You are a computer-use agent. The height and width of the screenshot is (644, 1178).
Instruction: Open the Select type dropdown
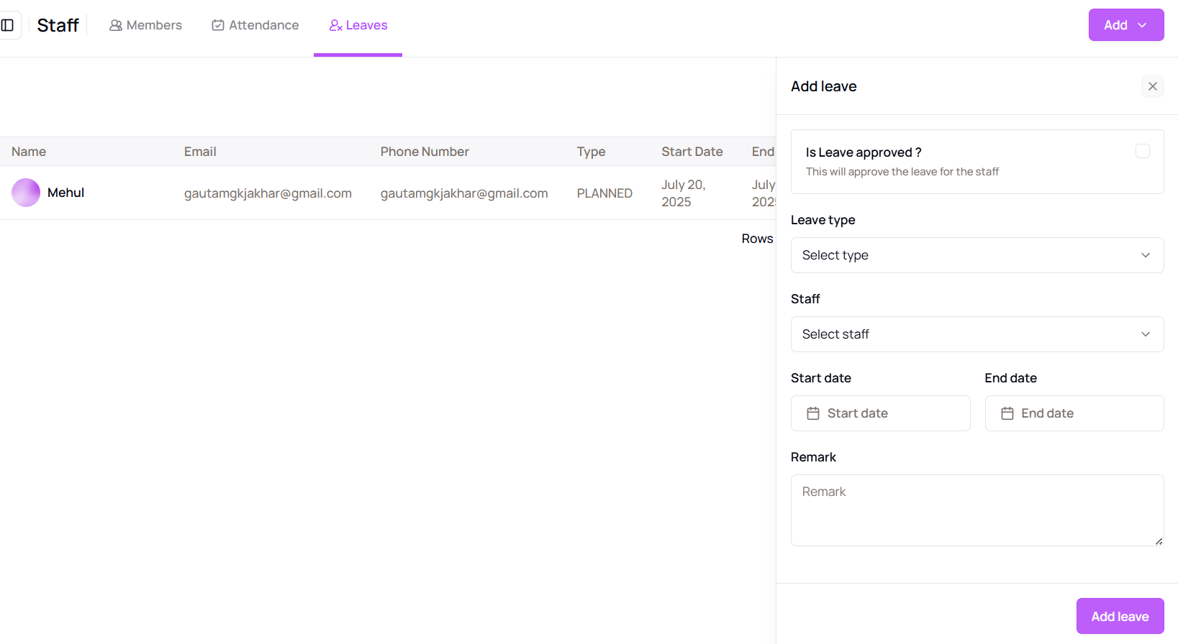[x=977, y=255]
